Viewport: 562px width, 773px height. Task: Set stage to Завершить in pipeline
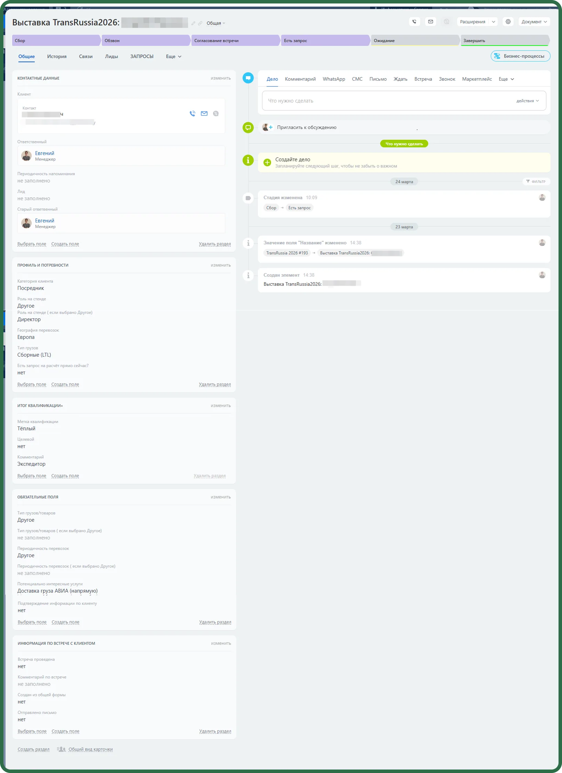(505, 40)
